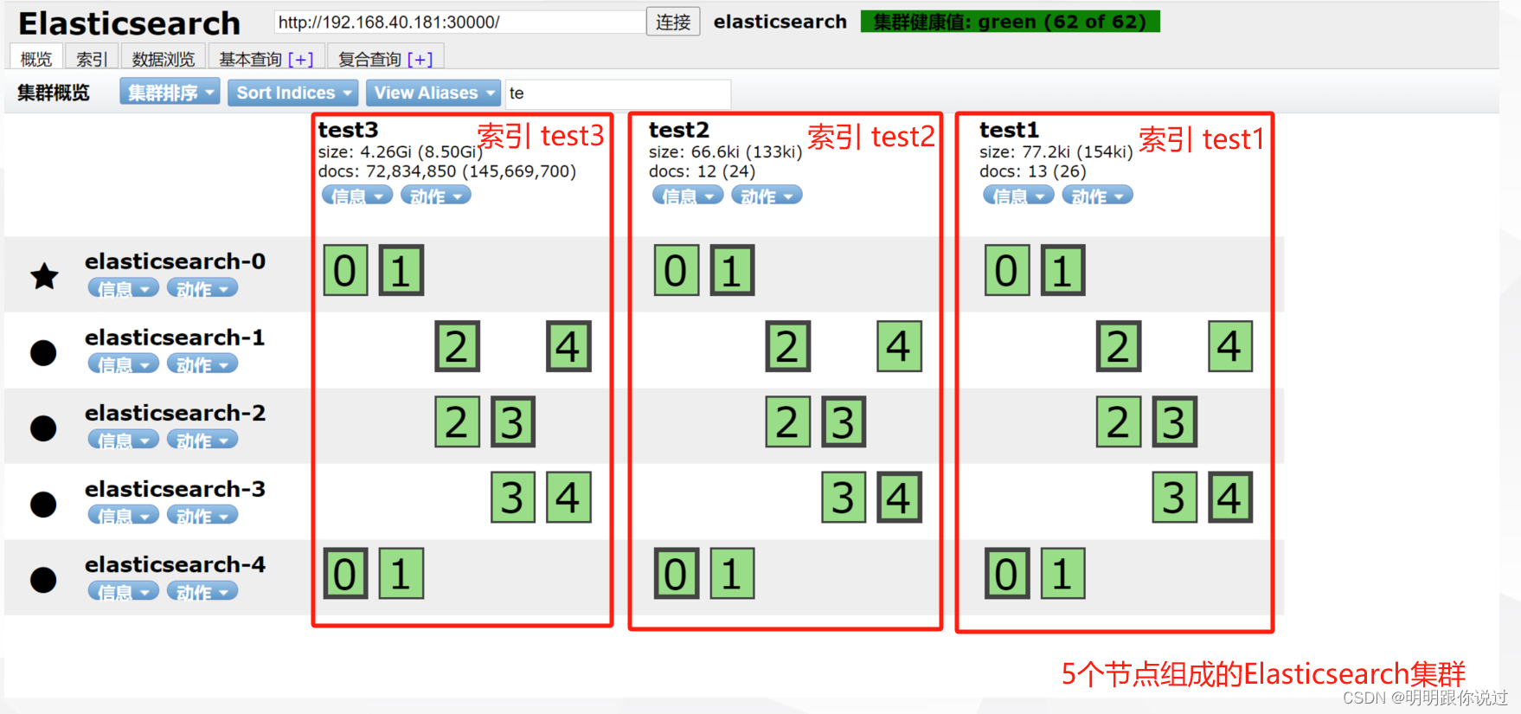This screenshot has width=1521, height=714.
Task: Select test3 shard 2 on elasticsearch-1
Action: (457, 346)
